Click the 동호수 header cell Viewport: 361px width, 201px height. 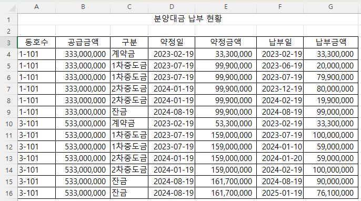pyautogui.click(x=36, y=43)
